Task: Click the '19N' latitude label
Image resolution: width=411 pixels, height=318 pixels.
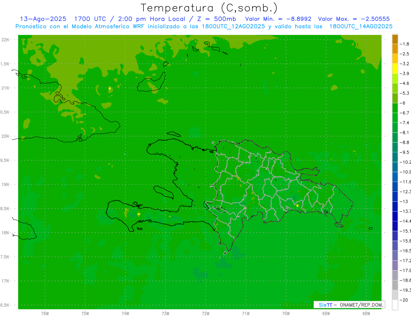Action: coord(5,185)
